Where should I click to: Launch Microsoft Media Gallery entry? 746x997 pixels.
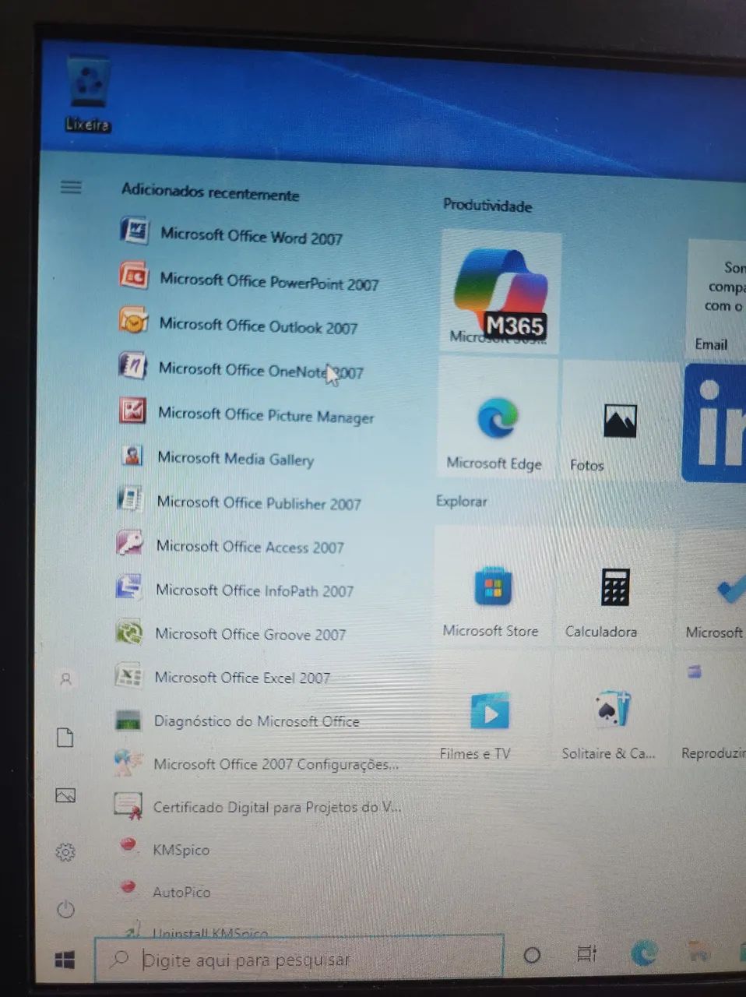coord(236,459)
